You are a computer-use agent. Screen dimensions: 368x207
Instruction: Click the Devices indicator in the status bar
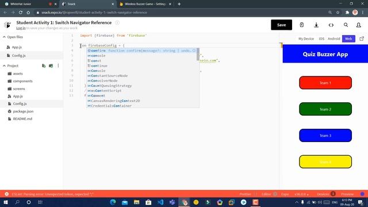point(326,194)
